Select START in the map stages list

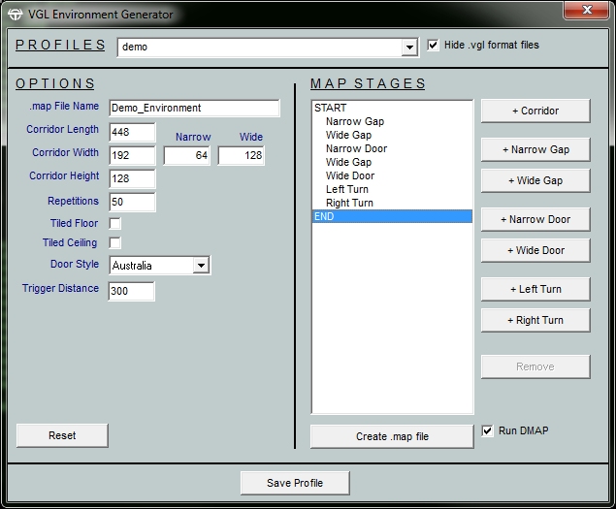coord(392,108)
